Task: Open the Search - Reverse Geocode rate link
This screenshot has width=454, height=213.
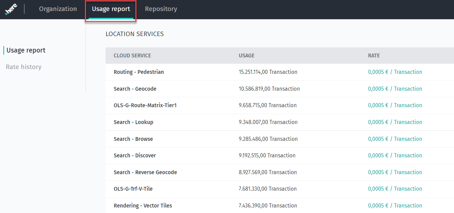Action: pos(395,172)
